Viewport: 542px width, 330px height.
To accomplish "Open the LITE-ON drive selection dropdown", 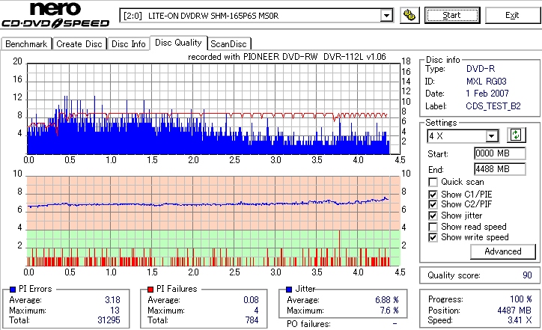I will 386,16.
